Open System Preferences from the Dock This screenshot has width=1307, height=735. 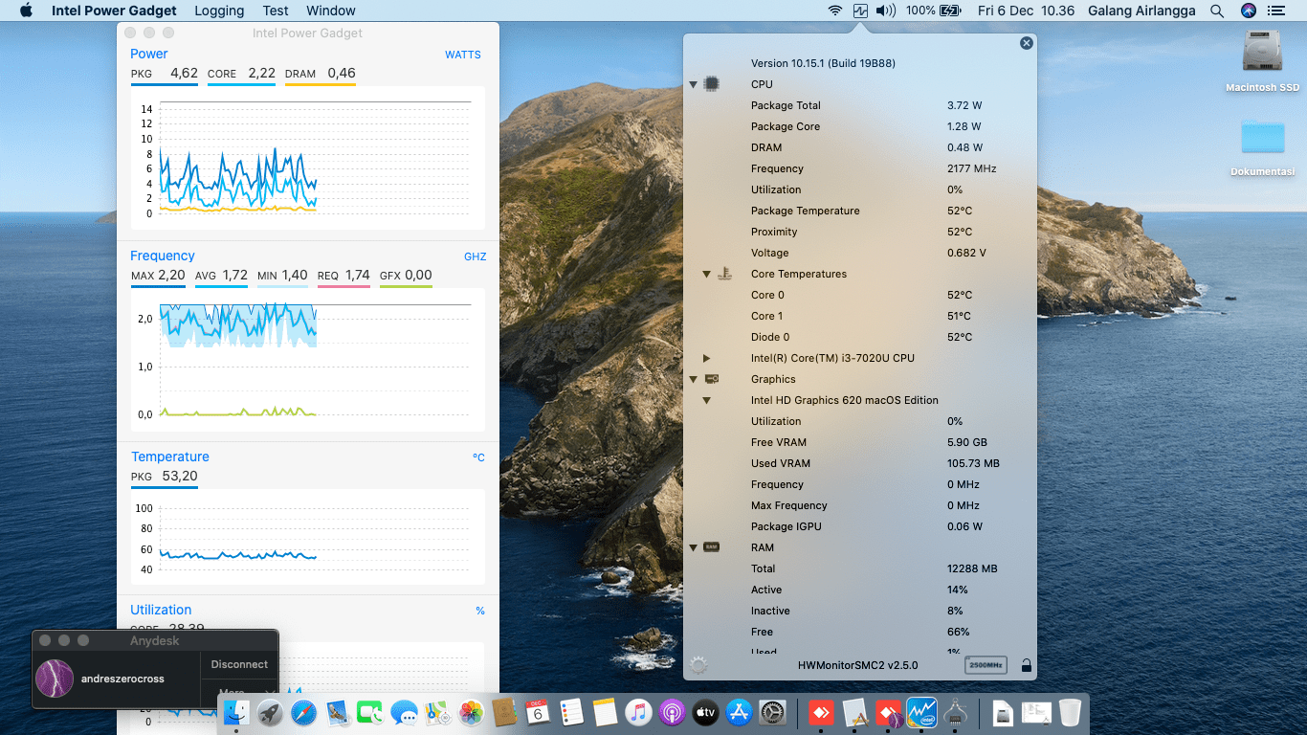pyautogui.click(x=772, y=712)
